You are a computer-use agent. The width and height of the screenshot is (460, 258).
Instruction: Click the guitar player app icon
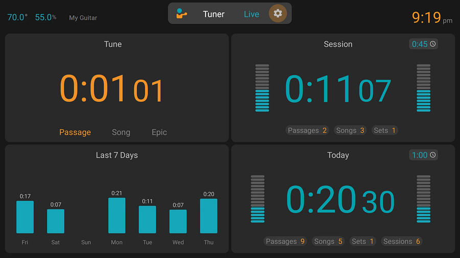pos(181,14)
